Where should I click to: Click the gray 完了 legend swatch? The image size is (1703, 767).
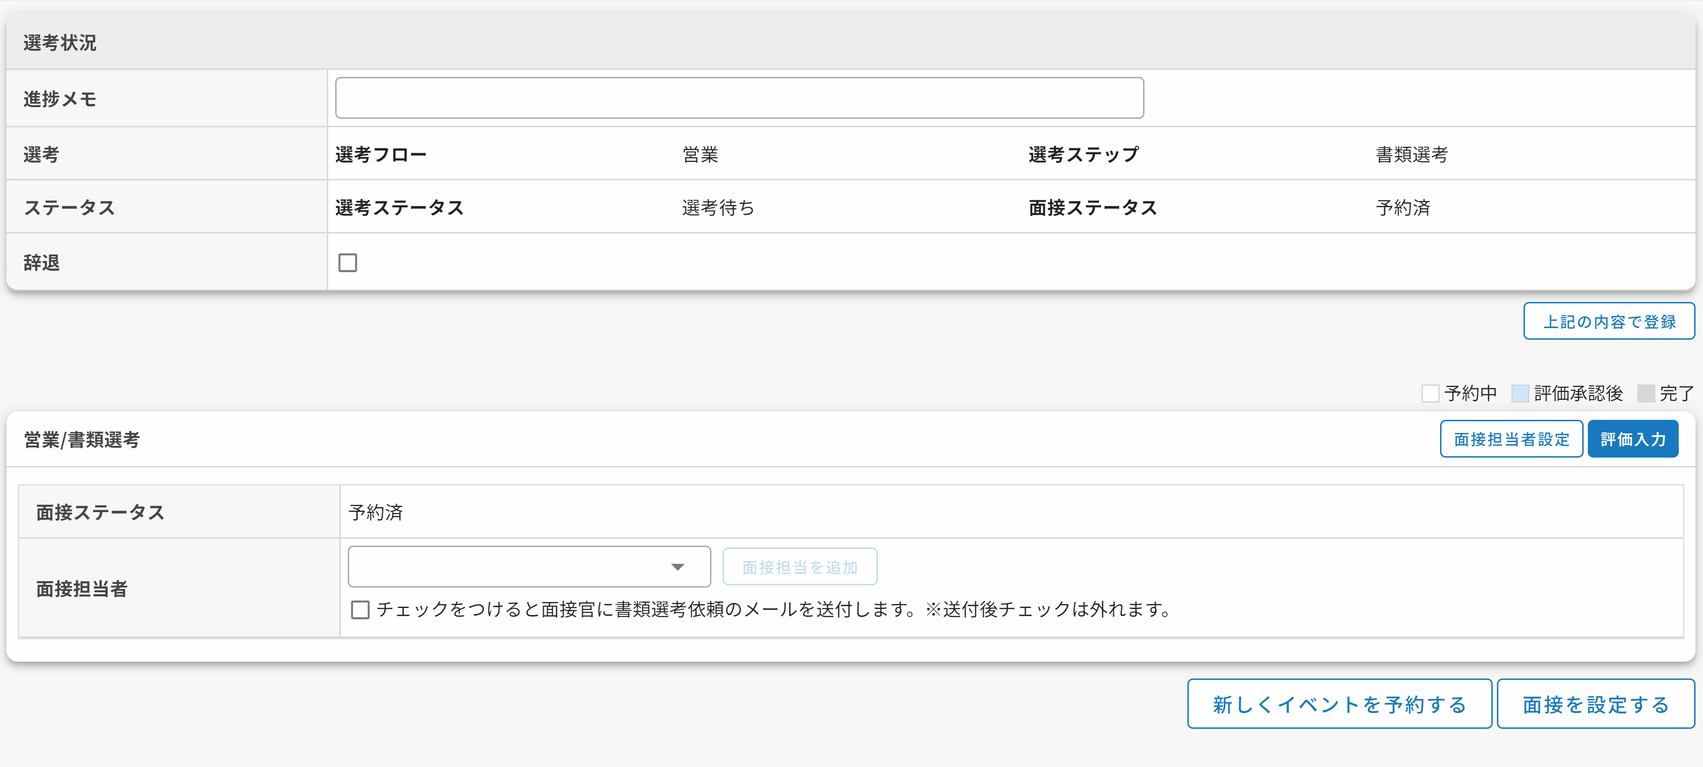1646,393
